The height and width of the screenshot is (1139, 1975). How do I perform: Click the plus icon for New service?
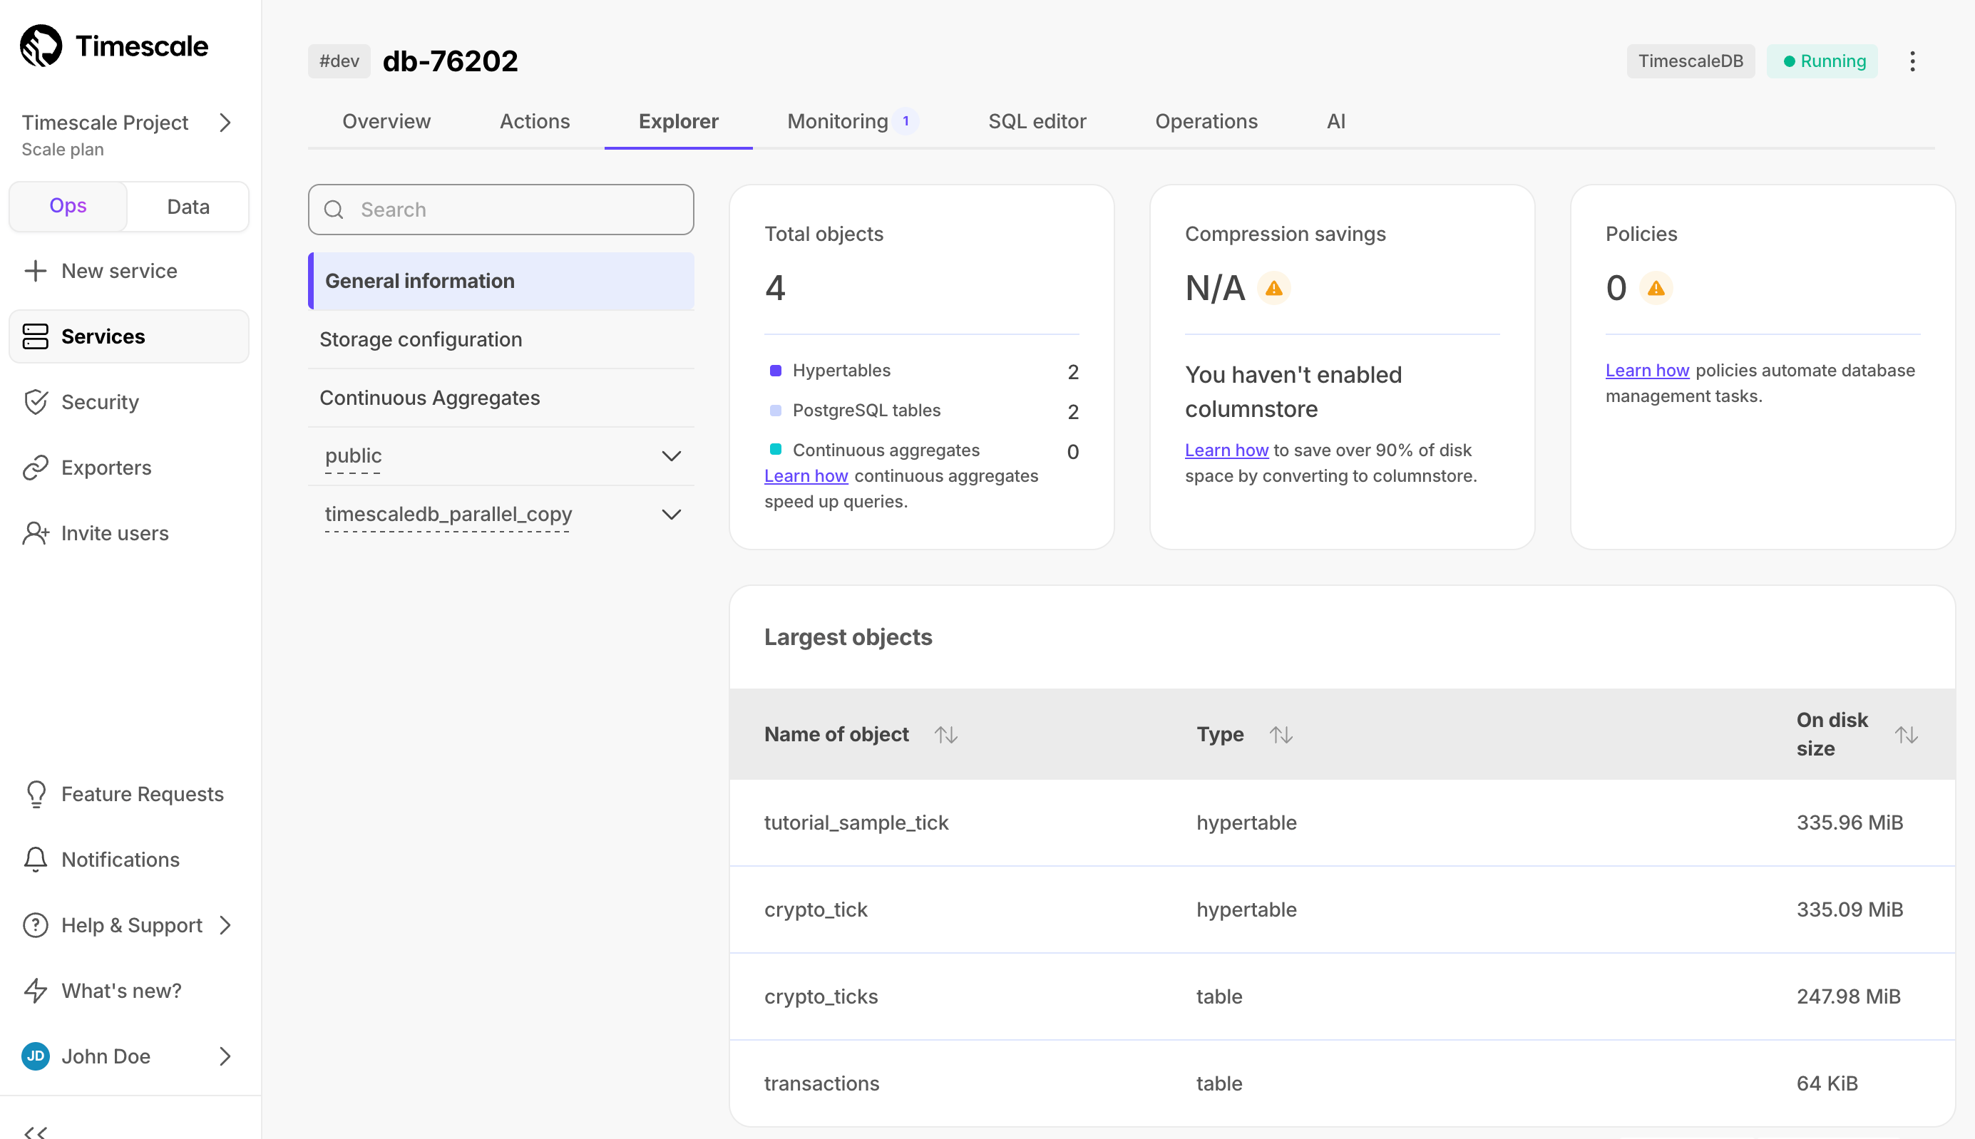pos(35,271)
